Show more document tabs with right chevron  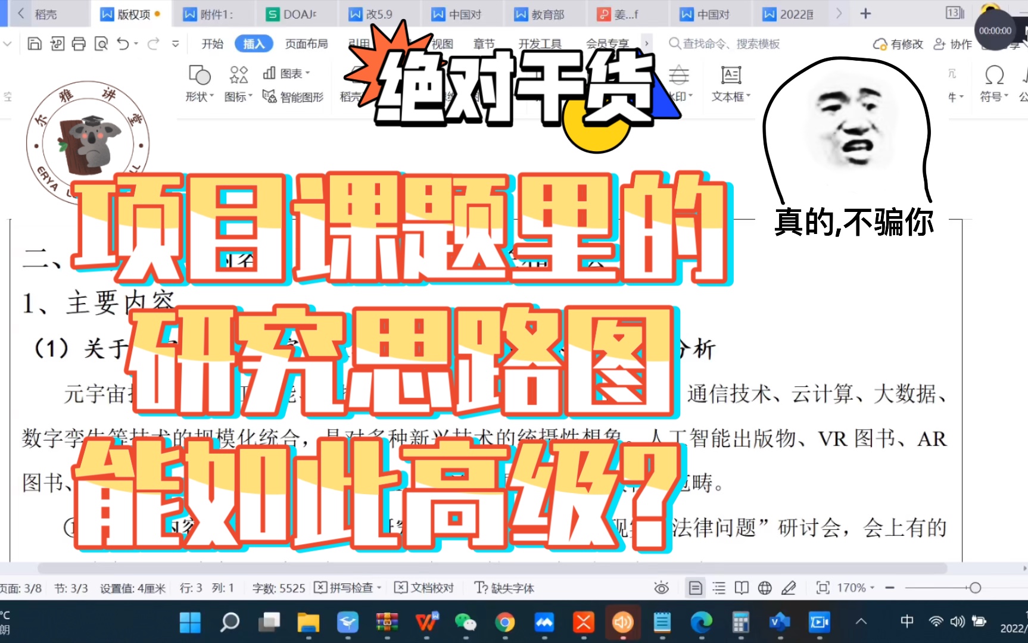pos(839,14)
